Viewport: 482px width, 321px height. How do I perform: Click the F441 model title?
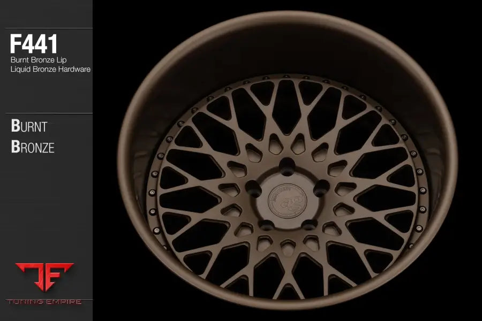pos(34,44)
